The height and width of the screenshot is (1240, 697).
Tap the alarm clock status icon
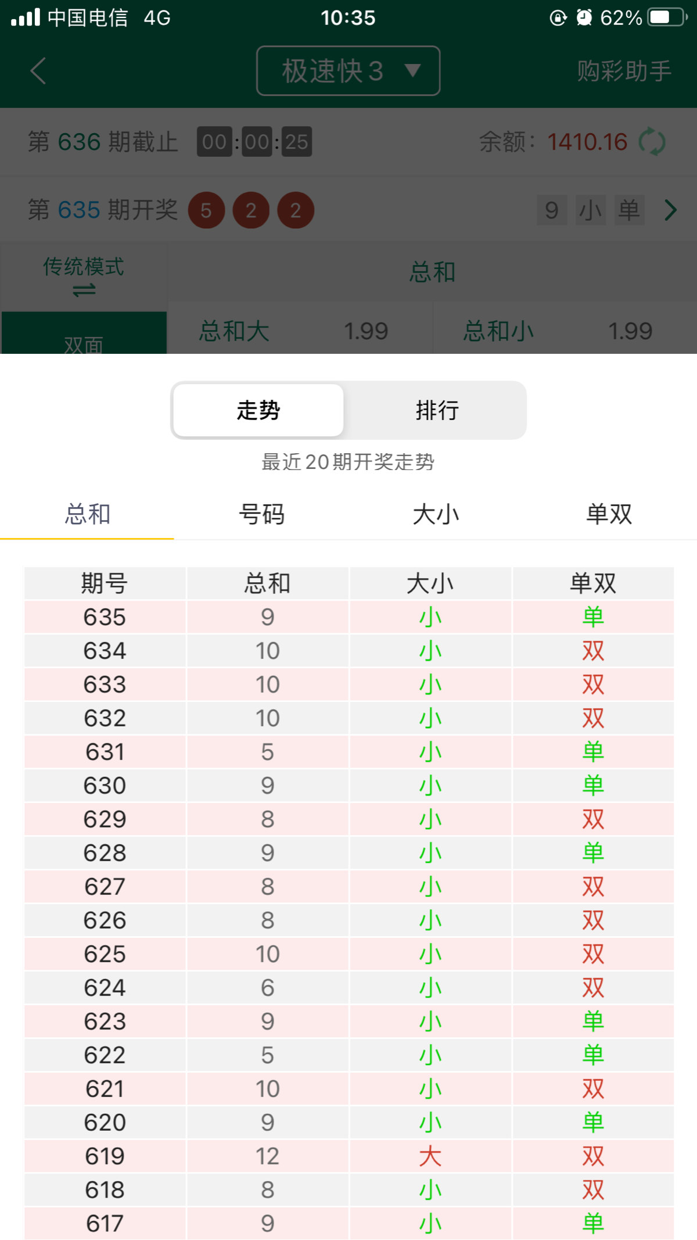point(584,17)
